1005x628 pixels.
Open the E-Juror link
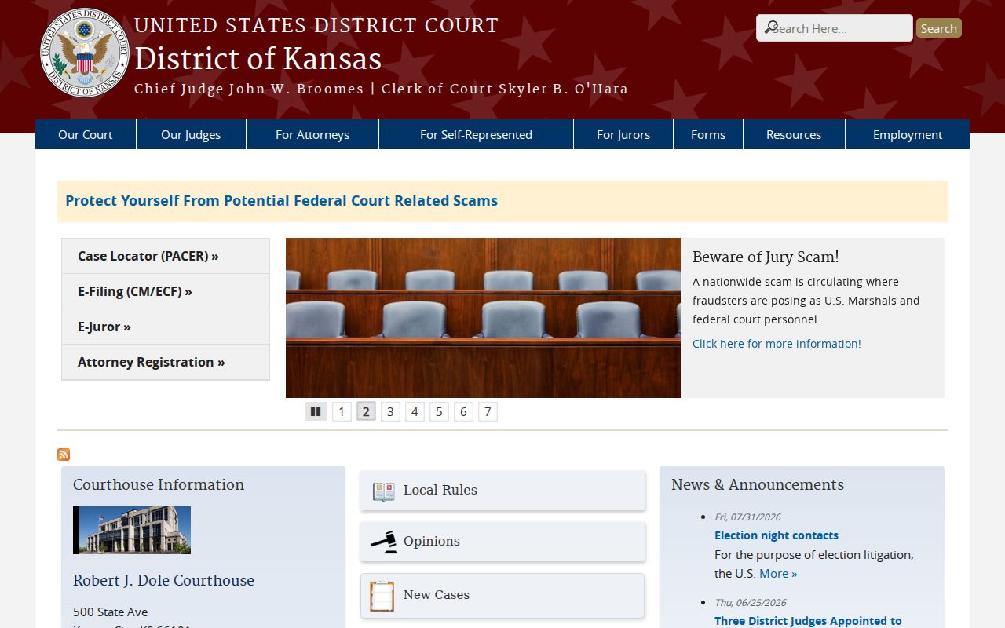click(166, 327)
